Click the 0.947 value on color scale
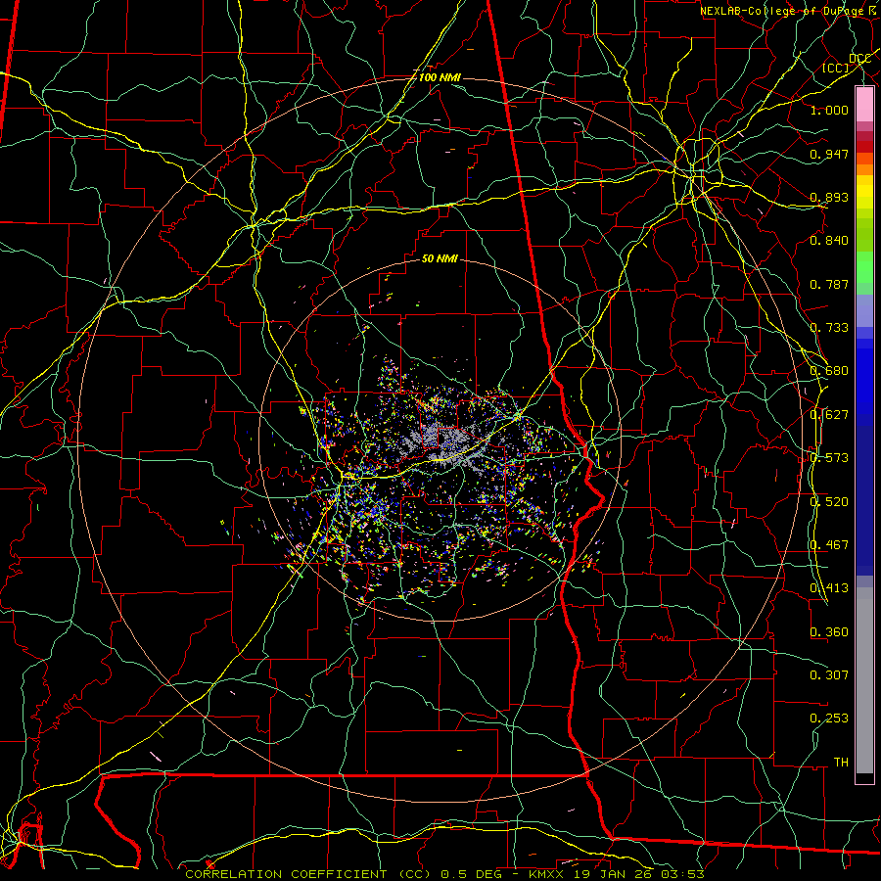 click(x=829, y=154)
